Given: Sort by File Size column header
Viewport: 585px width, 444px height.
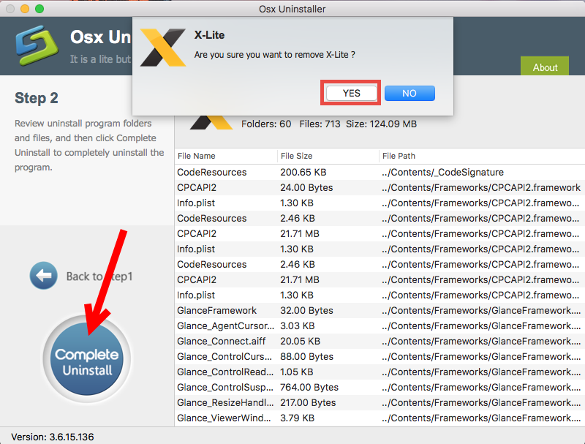Looking at the screenshot, I should (296, 156).
